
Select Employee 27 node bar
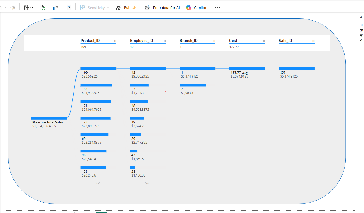(x=139, y=85)
